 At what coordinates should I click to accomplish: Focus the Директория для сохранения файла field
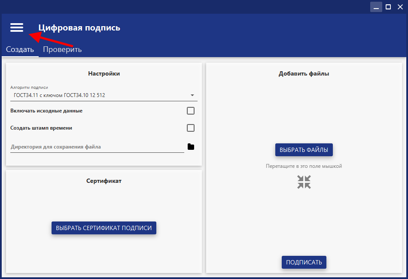point(97,147)
